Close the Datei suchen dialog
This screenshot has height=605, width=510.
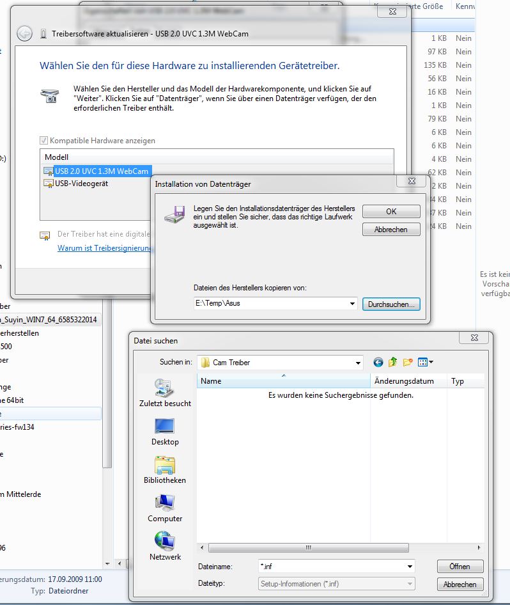475,338
